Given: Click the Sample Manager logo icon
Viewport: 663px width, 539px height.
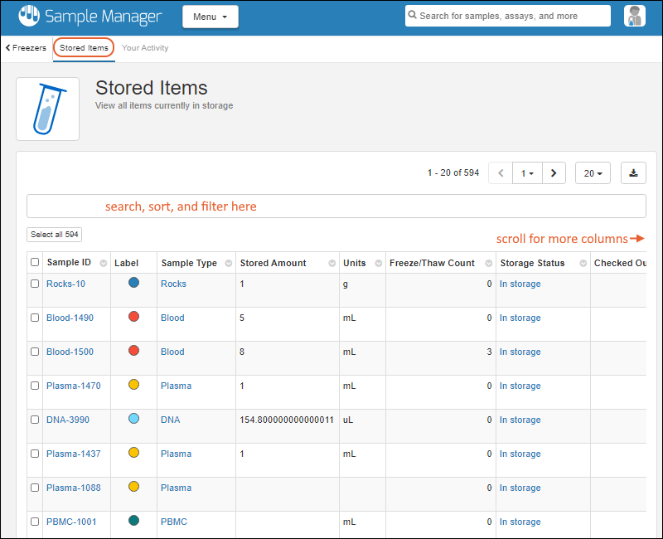Looking at the screenshot, I should (29, 16).
